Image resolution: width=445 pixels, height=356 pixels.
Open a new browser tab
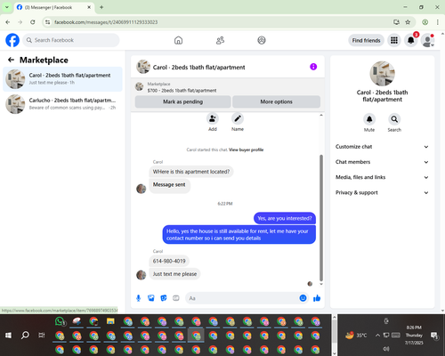[101, 7]
